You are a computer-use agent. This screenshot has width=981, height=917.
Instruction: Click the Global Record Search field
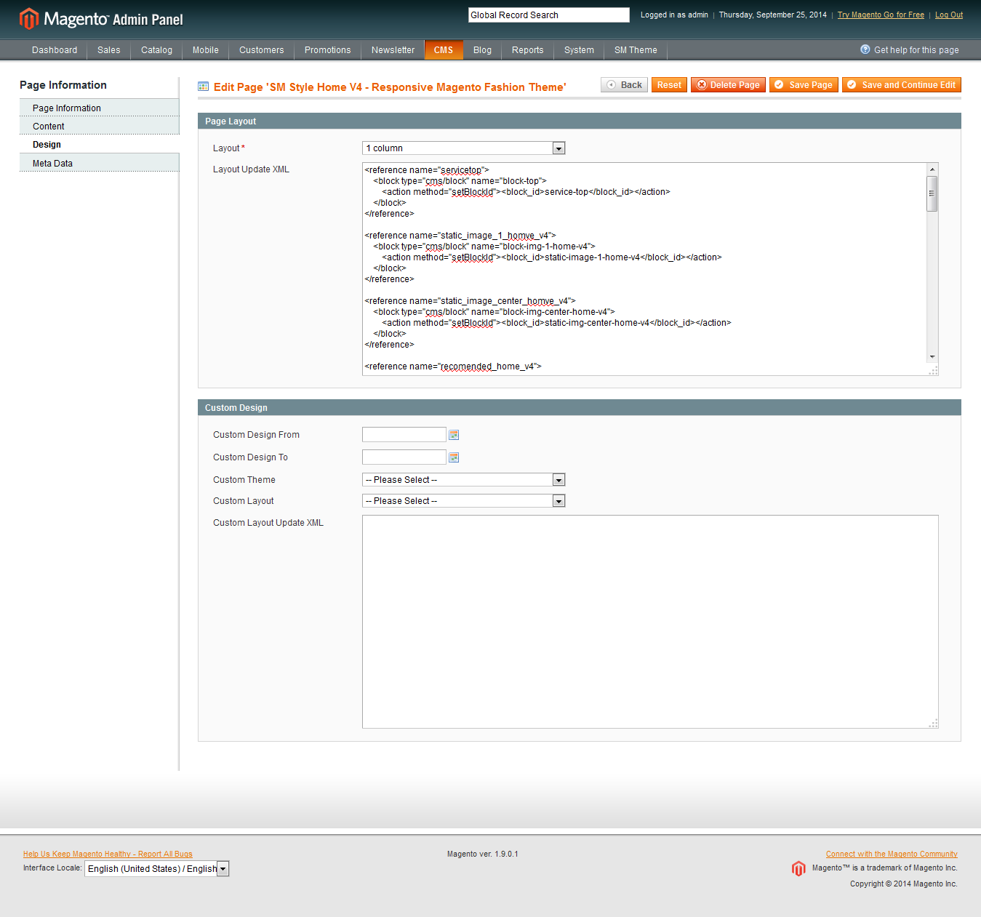(x=549, y=15)
